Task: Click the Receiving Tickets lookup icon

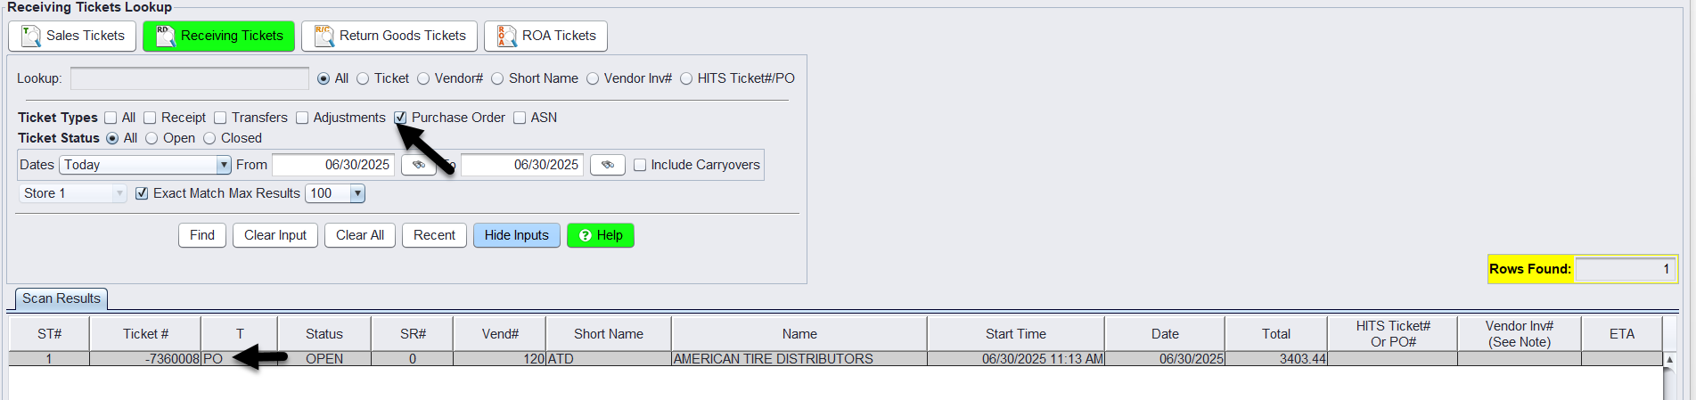Action: pyautogui.click(x=165, y=36)
